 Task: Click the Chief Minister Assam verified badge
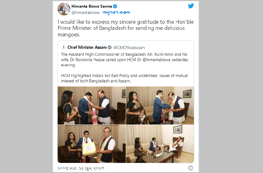110,48
